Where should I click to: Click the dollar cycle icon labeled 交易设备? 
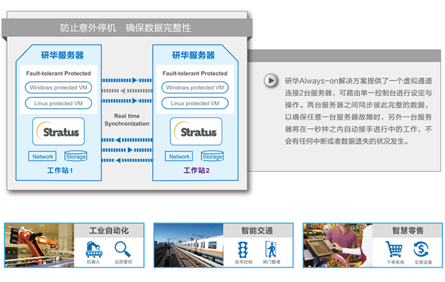point(421,249)
